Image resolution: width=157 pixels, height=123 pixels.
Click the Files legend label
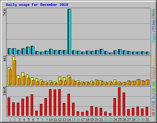153,25
